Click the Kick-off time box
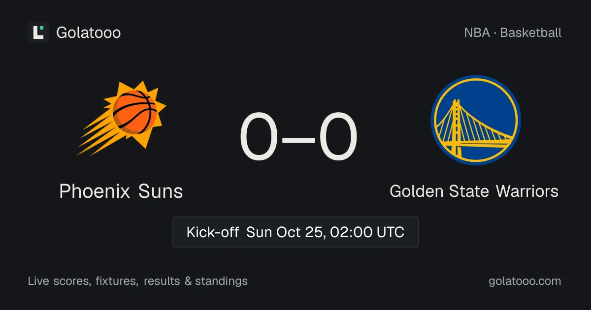Viewport: 591px width, 310px height. coord(295,232)
